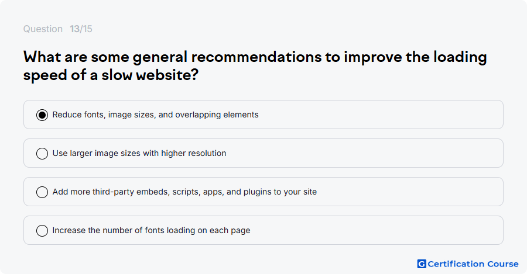Select the selected "Reduce fonts" radio button
The width and height of the screenshot is (527, 274).
[x=42, y=115]
